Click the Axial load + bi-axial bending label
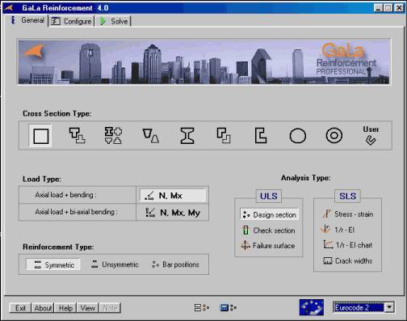Screen dimensions: 407x321 pyautogui.click(x=76, y=212)
